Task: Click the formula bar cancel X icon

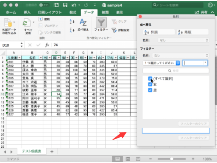Action: [30, 45]
